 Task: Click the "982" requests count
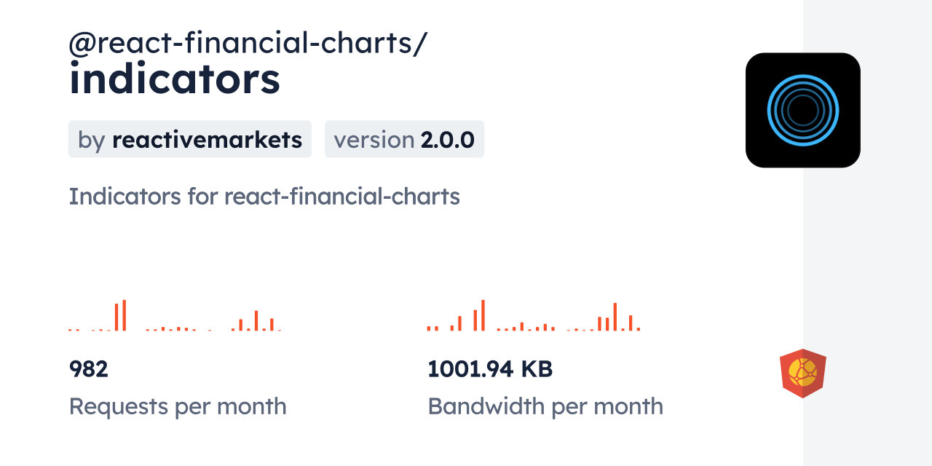tap(89, 369)
